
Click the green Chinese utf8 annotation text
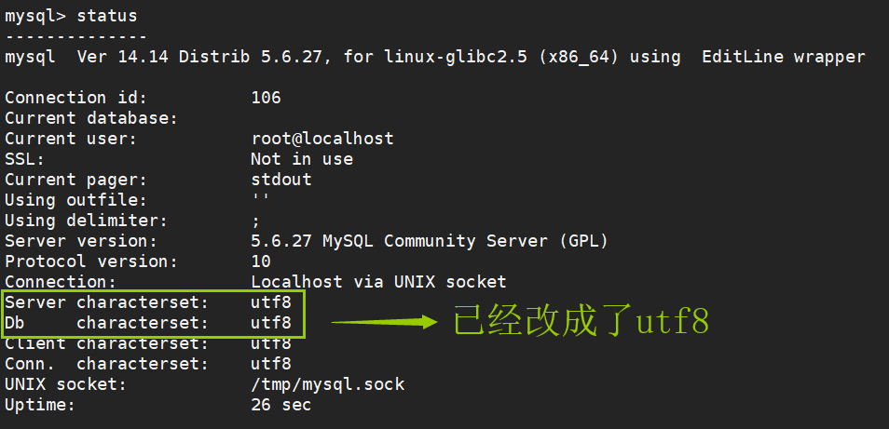pos(581,323)
